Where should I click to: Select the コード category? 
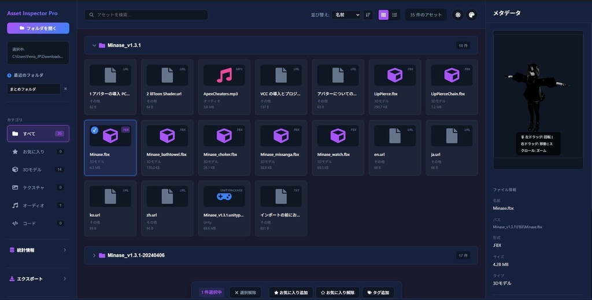tap(38, 223)
